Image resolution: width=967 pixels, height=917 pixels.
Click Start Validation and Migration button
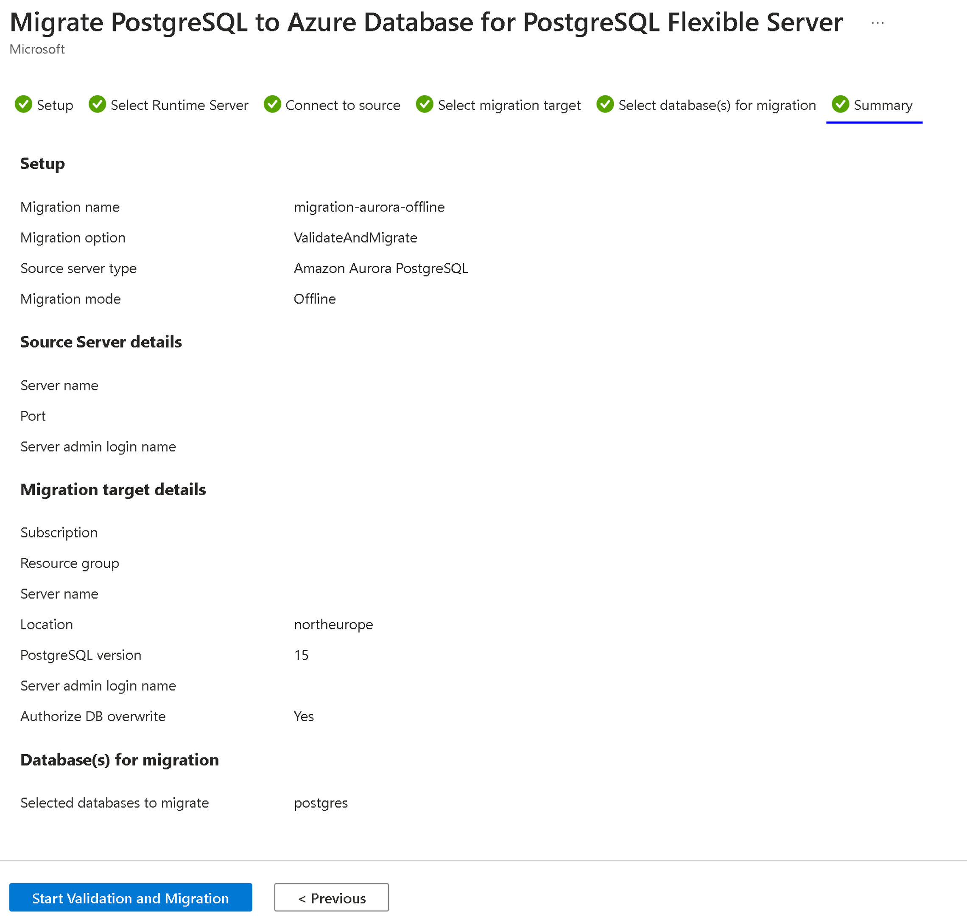(130, 897)
